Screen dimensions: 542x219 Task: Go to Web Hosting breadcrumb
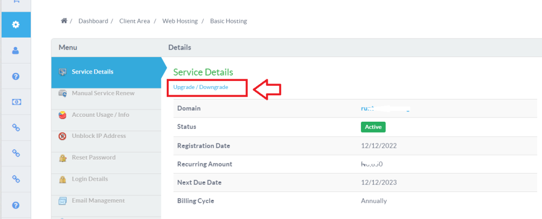(x=180, y=21)
